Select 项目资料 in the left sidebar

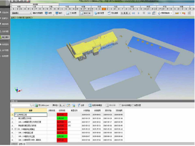(x=5, y=13)
